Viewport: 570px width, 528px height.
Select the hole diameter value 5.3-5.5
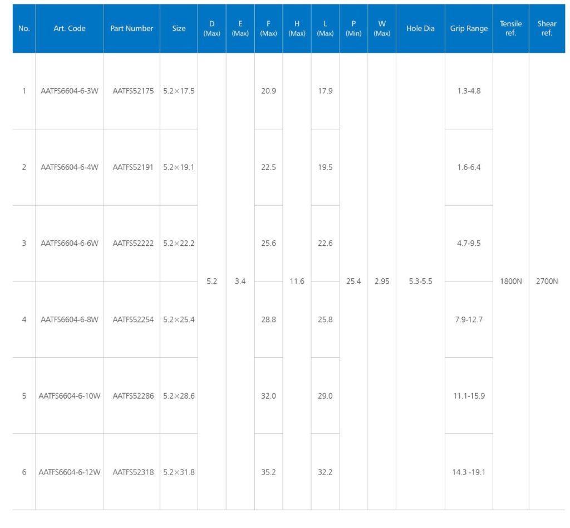[420, 282]
